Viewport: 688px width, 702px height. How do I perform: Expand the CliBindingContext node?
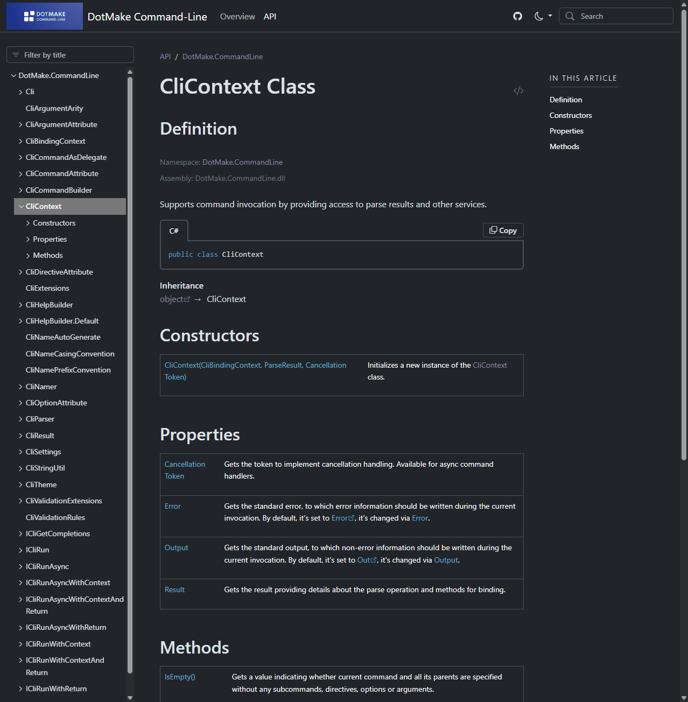(x=20, y=141)
